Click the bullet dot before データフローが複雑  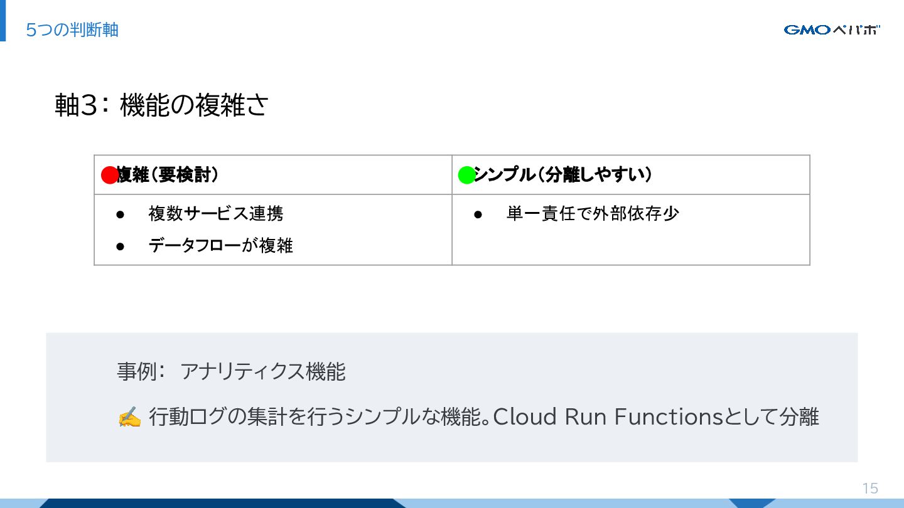[121, 246]
